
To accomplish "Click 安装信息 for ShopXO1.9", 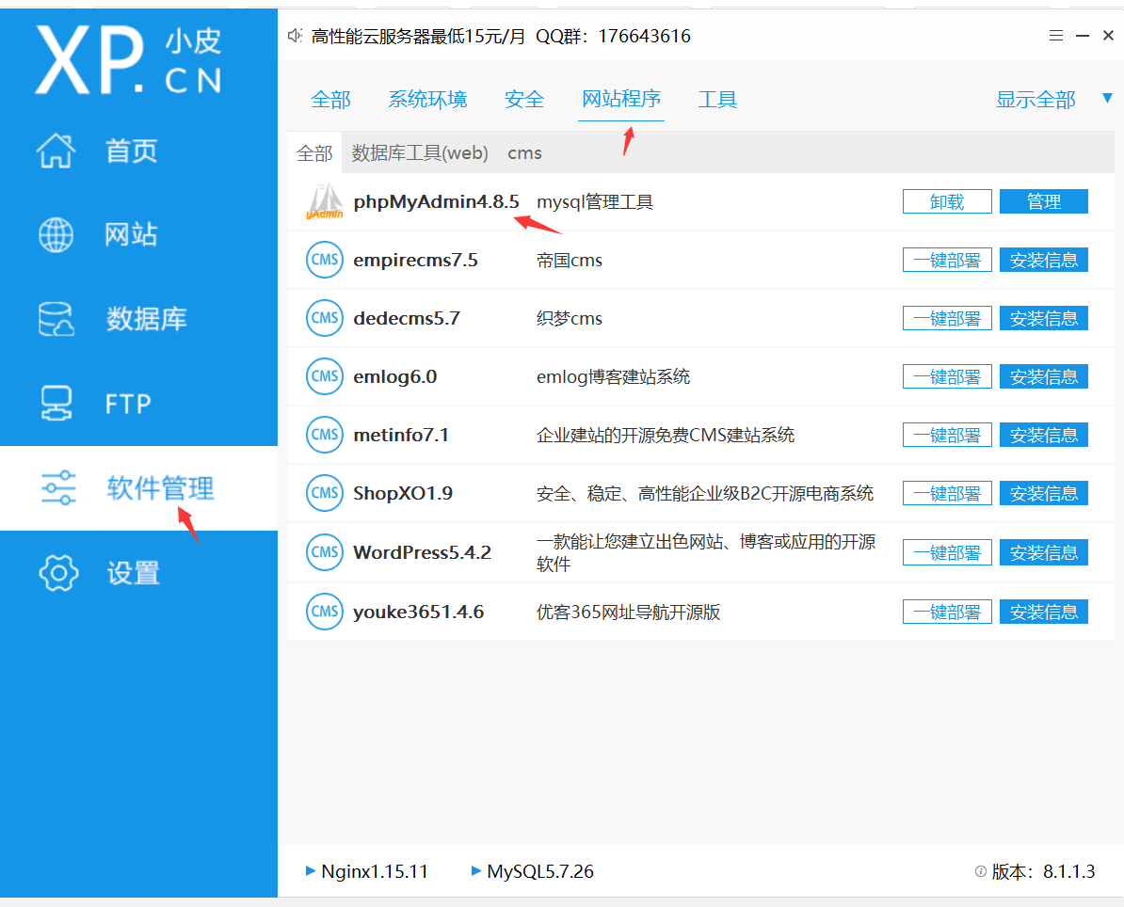I will [1044, 493].
